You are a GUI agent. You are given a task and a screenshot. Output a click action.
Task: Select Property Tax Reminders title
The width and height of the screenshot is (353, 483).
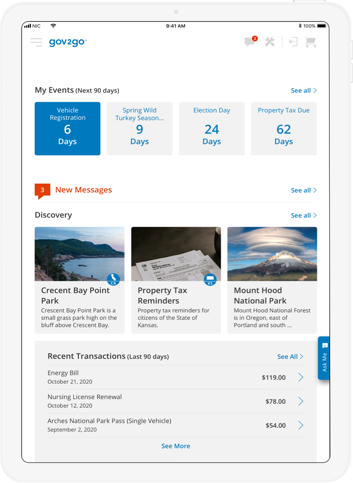162,296
